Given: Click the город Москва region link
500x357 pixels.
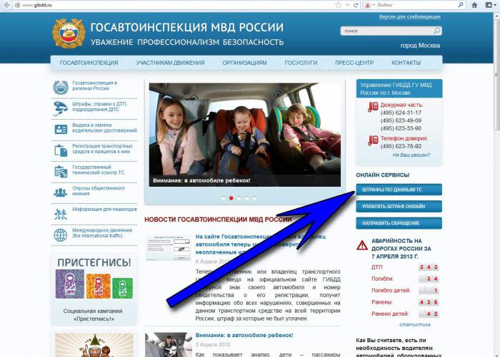Looking at the screenshot, I should click(x=420, y=46).
